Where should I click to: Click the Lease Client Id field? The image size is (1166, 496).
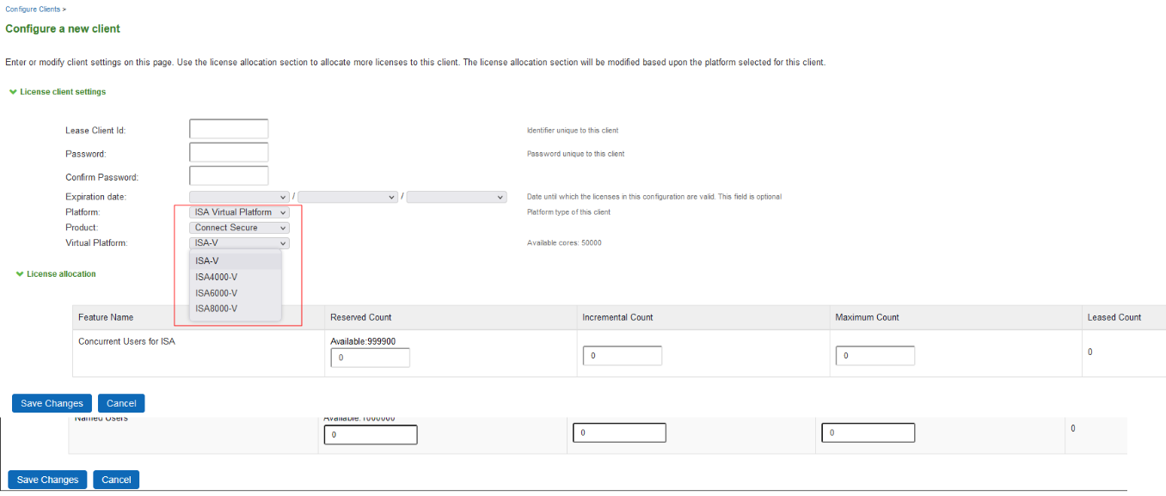point(229,130)
